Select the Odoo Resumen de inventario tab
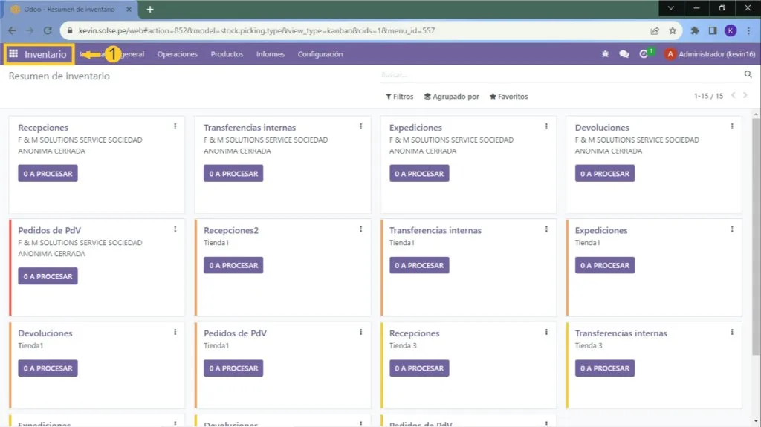761x427 pixels. tap(69, 9)
